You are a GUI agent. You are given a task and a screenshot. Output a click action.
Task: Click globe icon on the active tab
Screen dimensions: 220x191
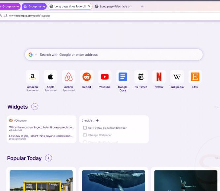[x=51, y=6]
